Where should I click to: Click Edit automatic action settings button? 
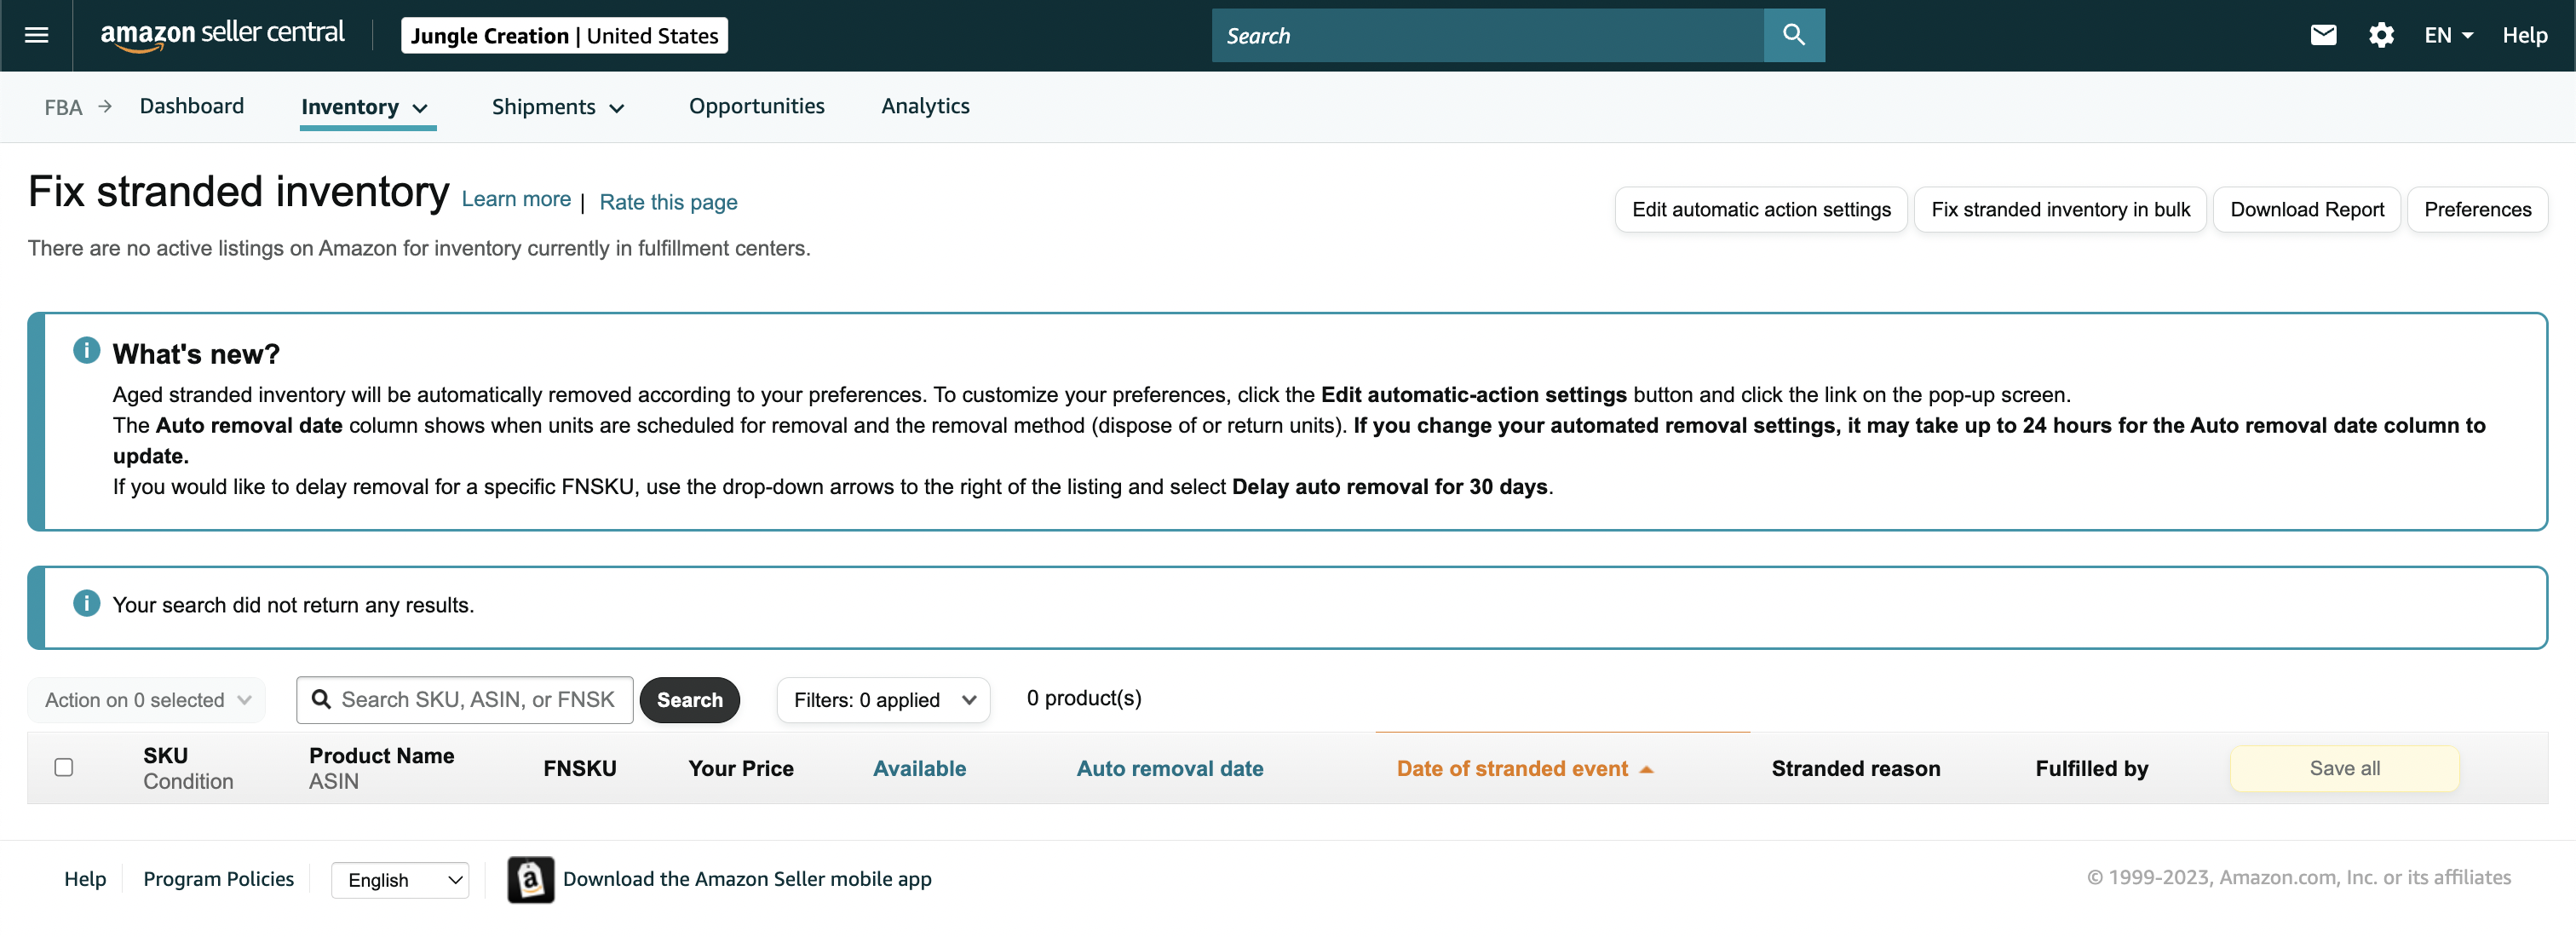[1761, 209]
